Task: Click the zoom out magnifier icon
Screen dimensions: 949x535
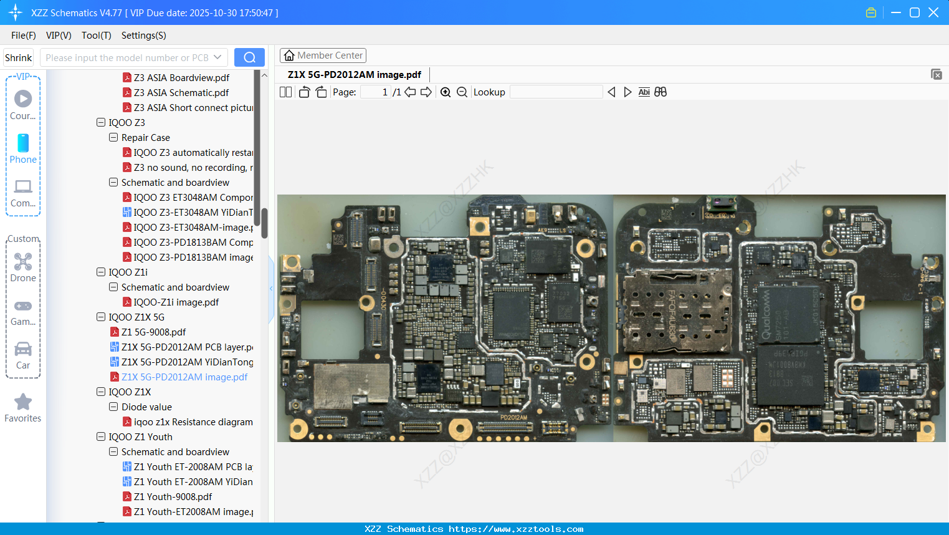Action: click(462, 92)
